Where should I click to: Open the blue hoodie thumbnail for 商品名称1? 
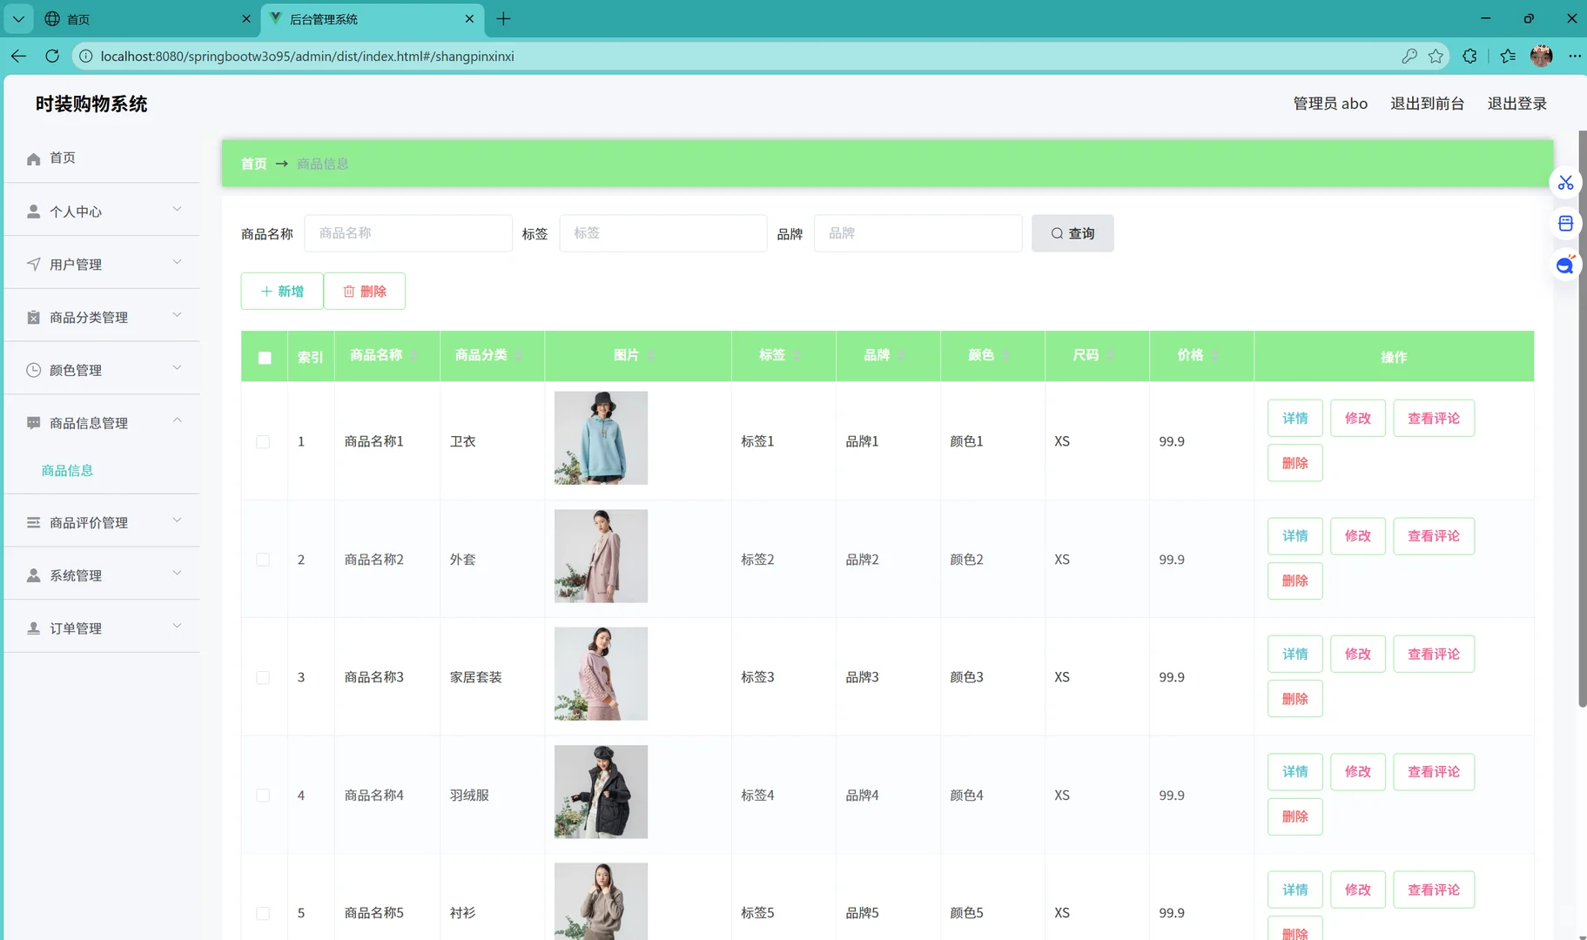[x=601, y=438]
